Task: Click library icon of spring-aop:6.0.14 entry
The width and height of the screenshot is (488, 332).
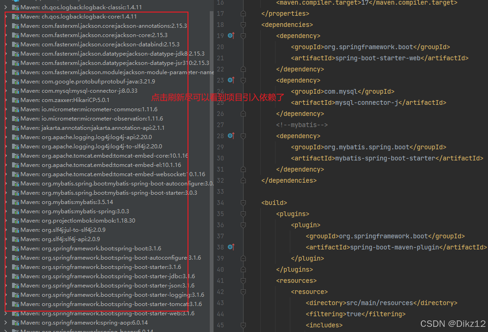Action: 15,323
